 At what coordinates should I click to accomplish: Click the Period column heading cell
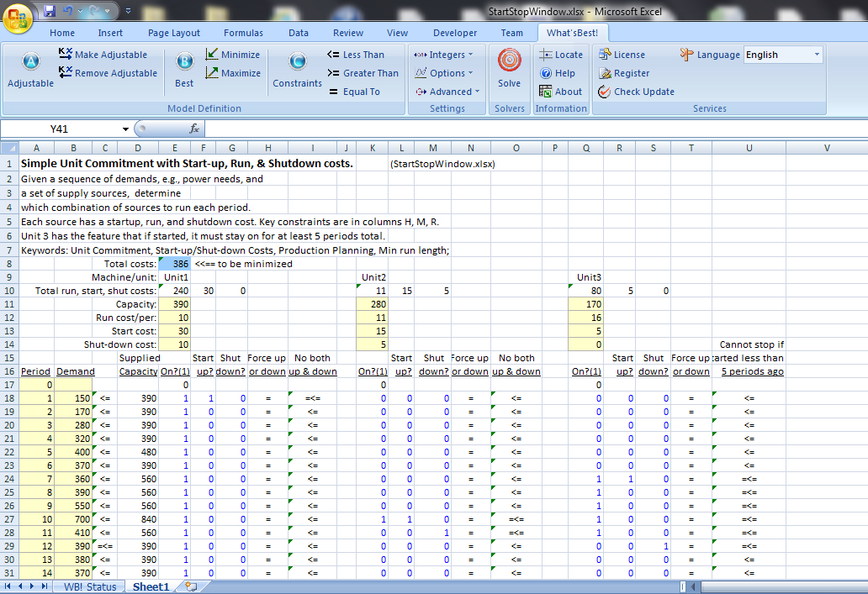[x=35, y=371]
